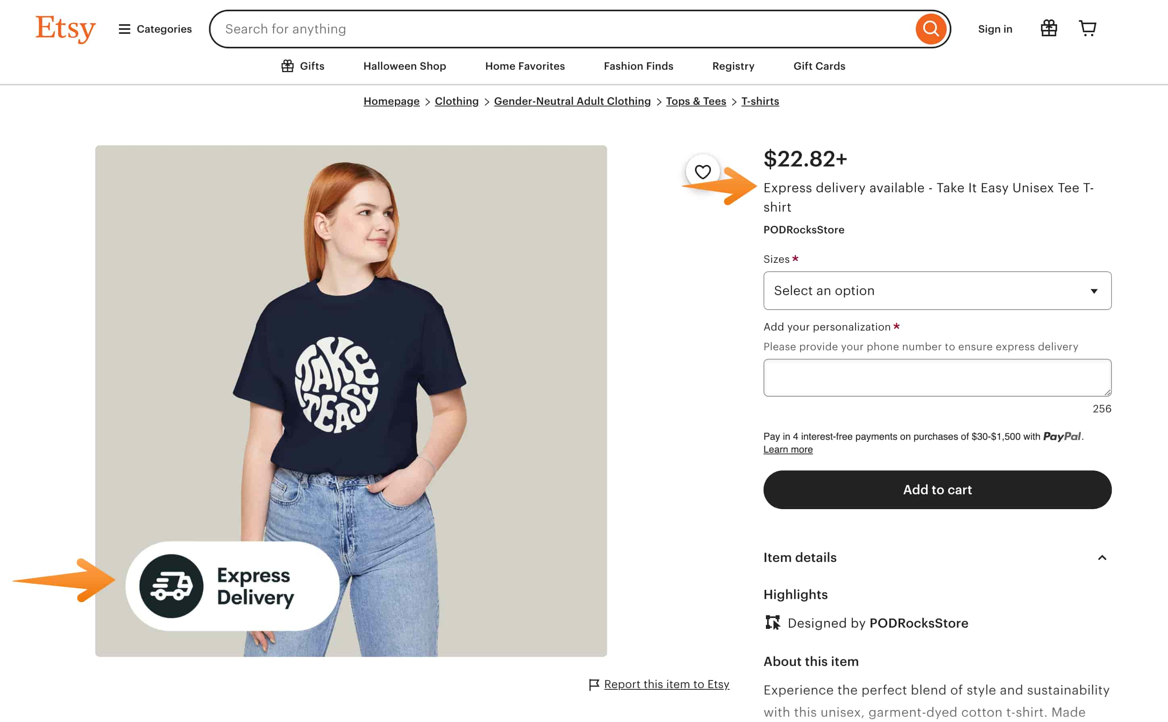
Task: Switch to the Halloween Shop menu item
Action: 404,66
